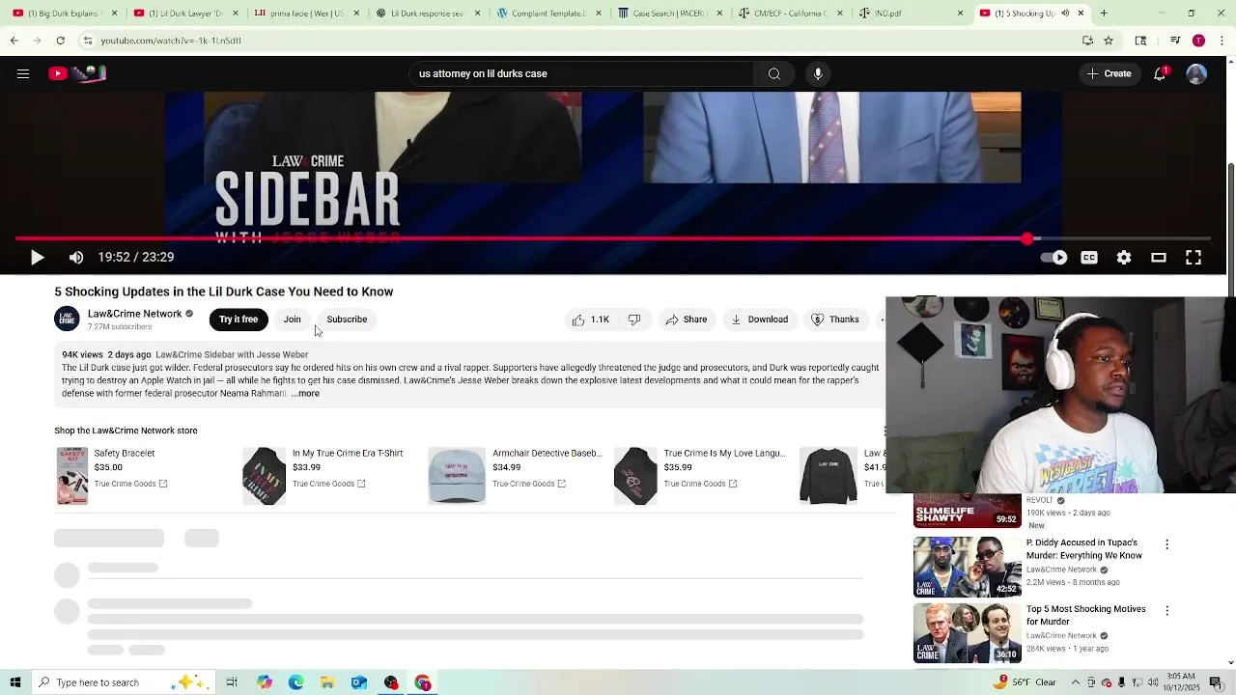Viewport: 1236px width, 695px height.
Task: Click the YouTube search input field
Action: click(583, 73)
